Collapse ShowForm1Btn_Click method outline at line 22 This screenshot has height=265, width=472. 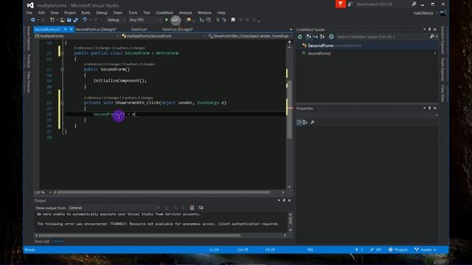tap(62, 103)
